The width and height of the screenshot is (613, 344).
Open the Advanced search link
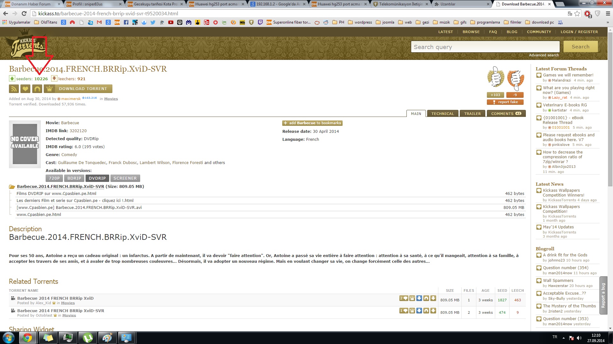pos(544,55)
